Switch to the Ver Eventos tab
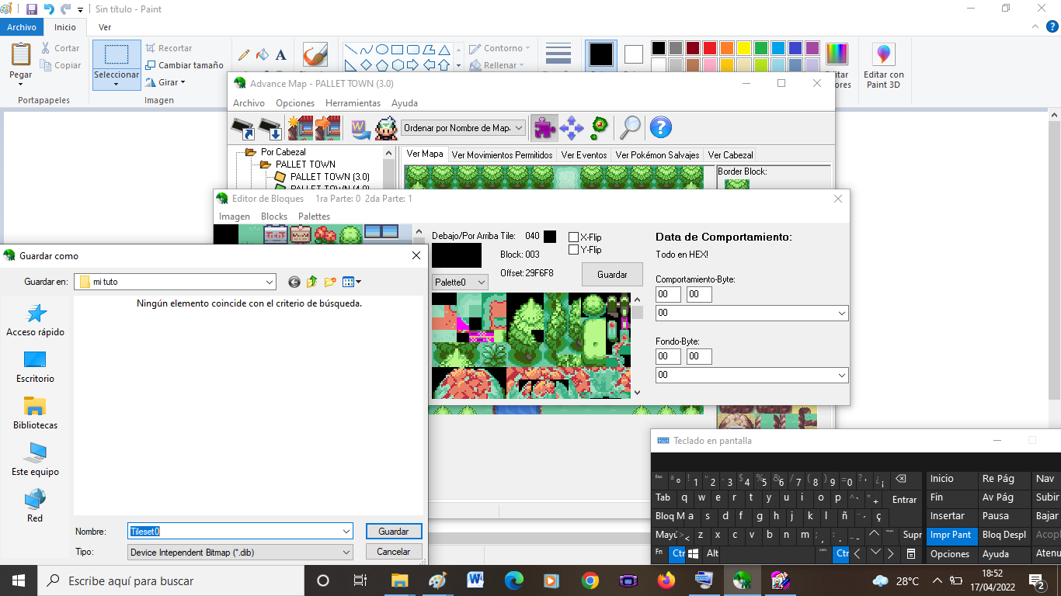 (584, 155)
